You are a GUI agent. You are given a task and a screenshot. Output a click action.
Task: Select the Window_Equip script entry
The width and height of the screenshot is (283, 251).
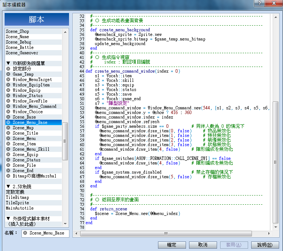point(34,90)
